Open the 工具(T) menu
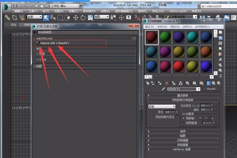Viewport: 237px width, 158px height. tap(33, 11)
